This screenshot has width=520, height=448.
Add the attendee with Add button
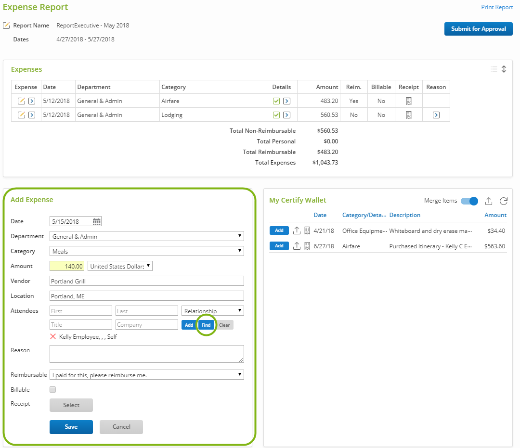click(189, 325)
